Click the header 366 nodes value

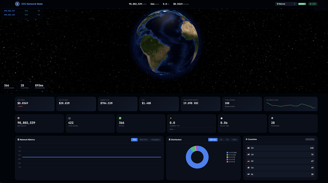coord(152,4)
